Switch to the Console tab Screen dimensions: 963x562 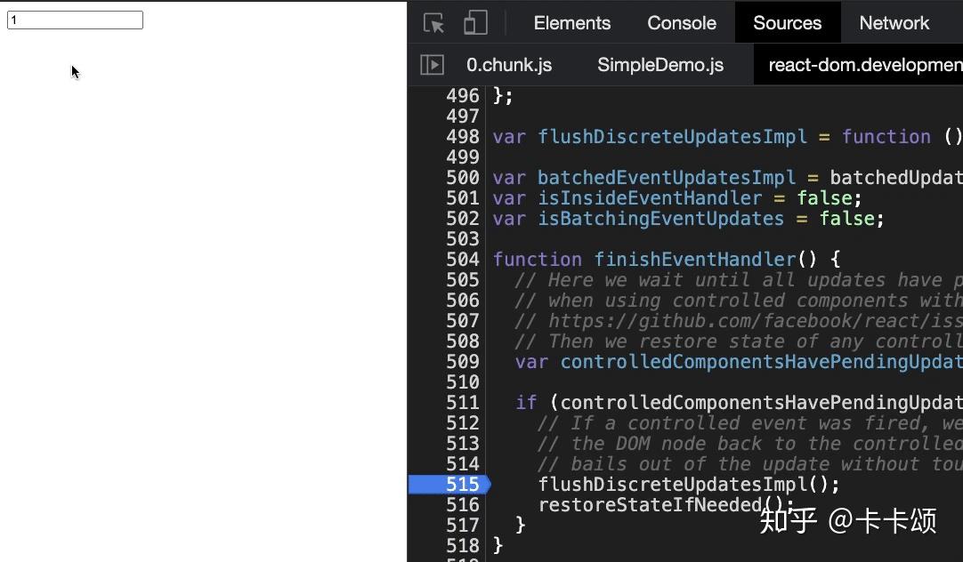click(x=682, y=23)
